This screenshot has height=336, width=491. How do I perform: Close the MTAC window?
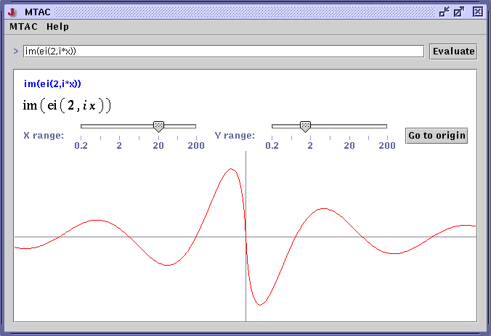click(477, 12)
